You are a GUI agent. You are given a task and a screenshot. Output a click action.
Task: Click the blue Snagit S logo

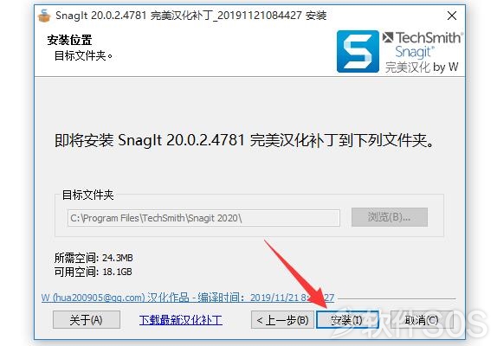[358, 52]
